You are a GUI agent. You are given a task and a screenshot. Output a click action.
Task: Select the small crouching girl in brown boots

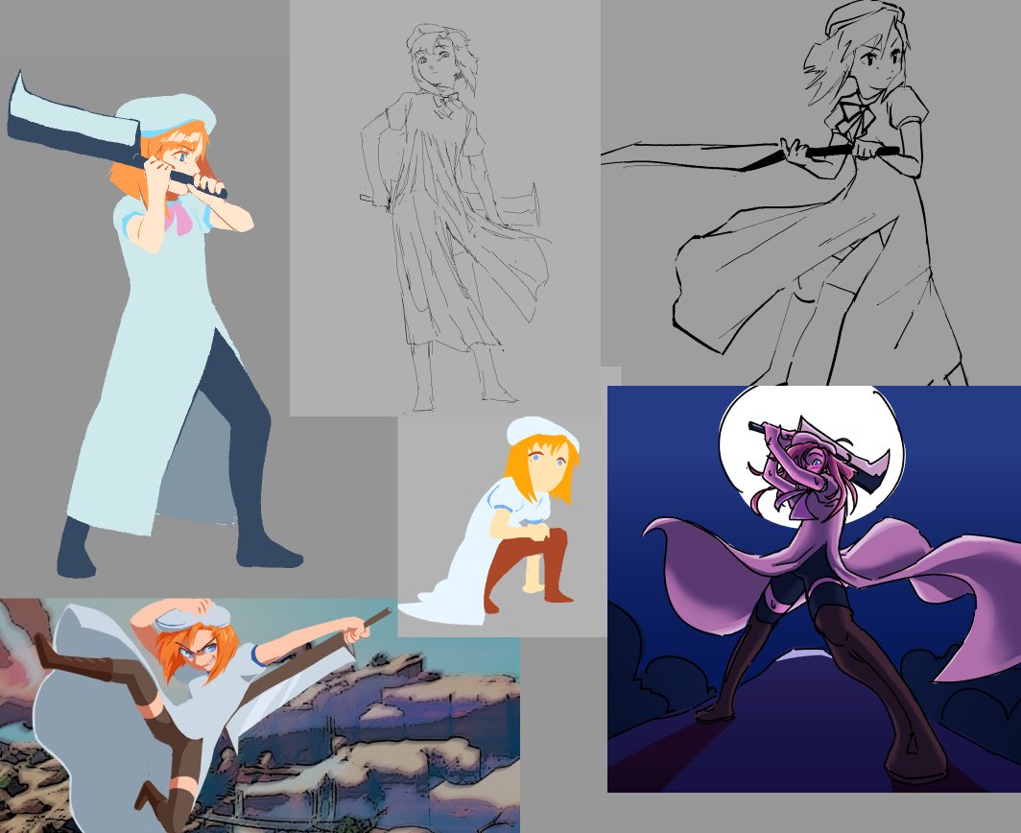pos(502,526)
